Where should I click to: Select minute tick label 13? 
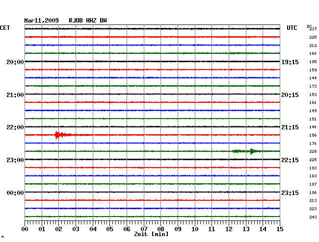tap(246, 229)
